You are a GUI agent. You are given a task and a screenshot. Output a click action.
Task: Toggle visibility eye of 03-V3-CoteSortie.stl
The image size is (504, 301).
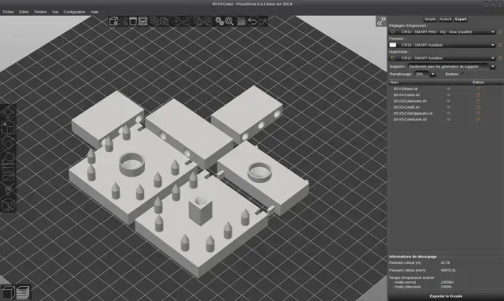click(x=448, y=119)
